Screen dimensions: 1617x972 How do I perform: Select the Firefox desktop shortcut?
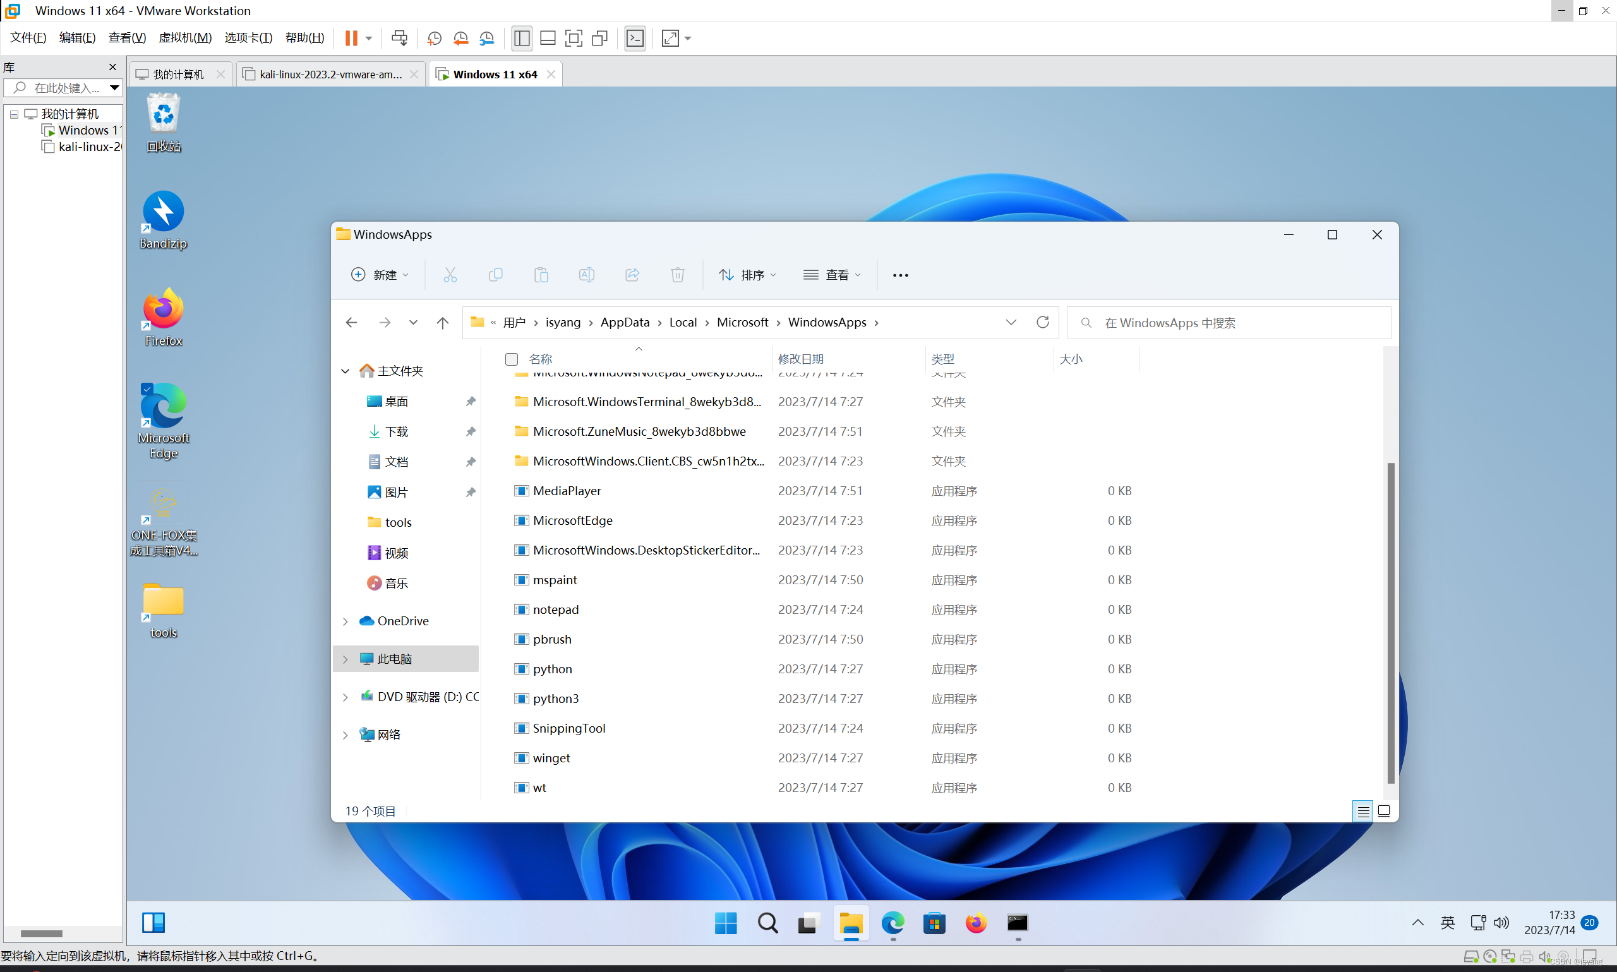pos(163,318)
